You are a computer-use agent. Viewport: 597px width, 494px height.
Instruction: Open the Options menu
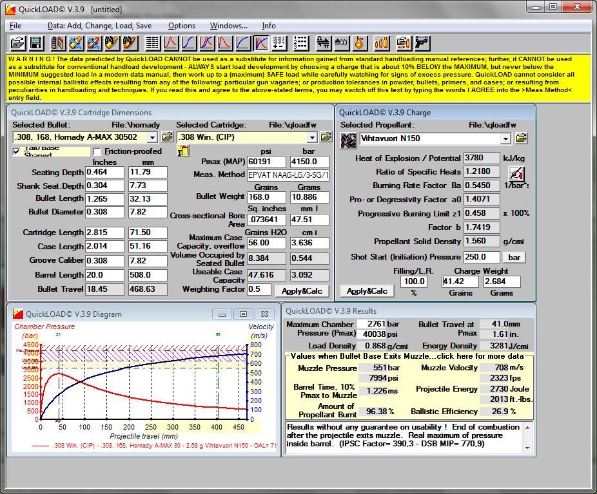click(182, 26)
